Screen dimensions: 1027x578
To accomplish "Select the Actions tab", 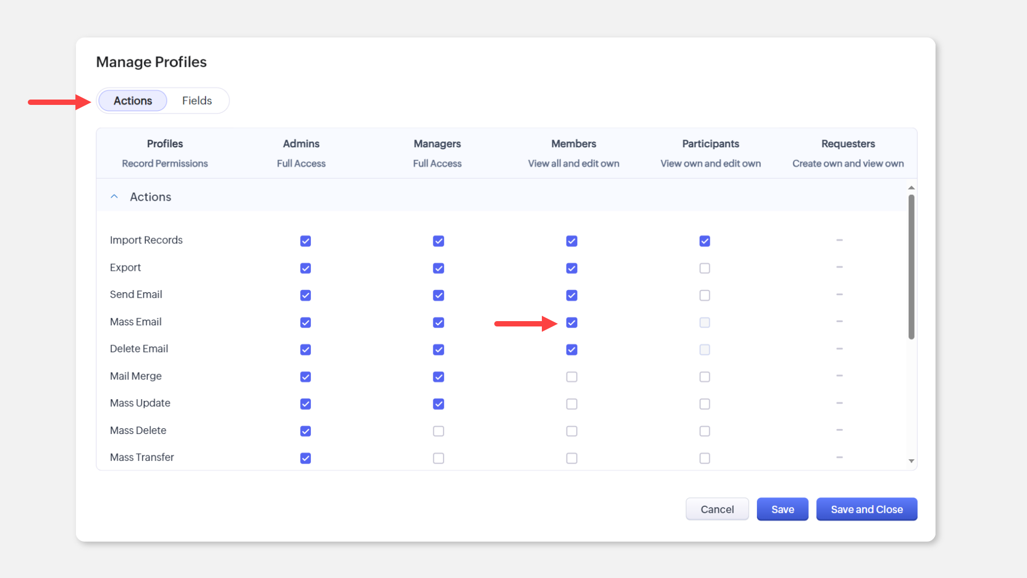I will point(133,101).
